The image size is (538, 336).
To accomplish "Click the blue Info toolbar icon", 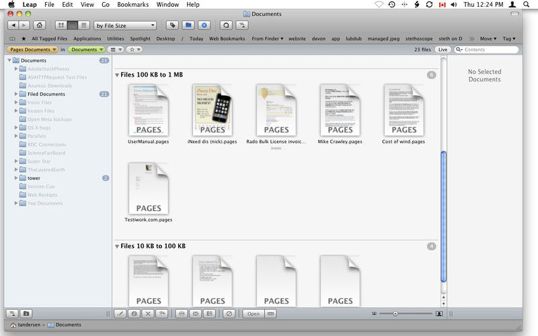I will tap(204, 26).
